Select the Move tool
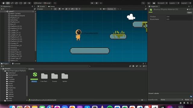This screenshot has width=193, height=108. coord(8,3)
